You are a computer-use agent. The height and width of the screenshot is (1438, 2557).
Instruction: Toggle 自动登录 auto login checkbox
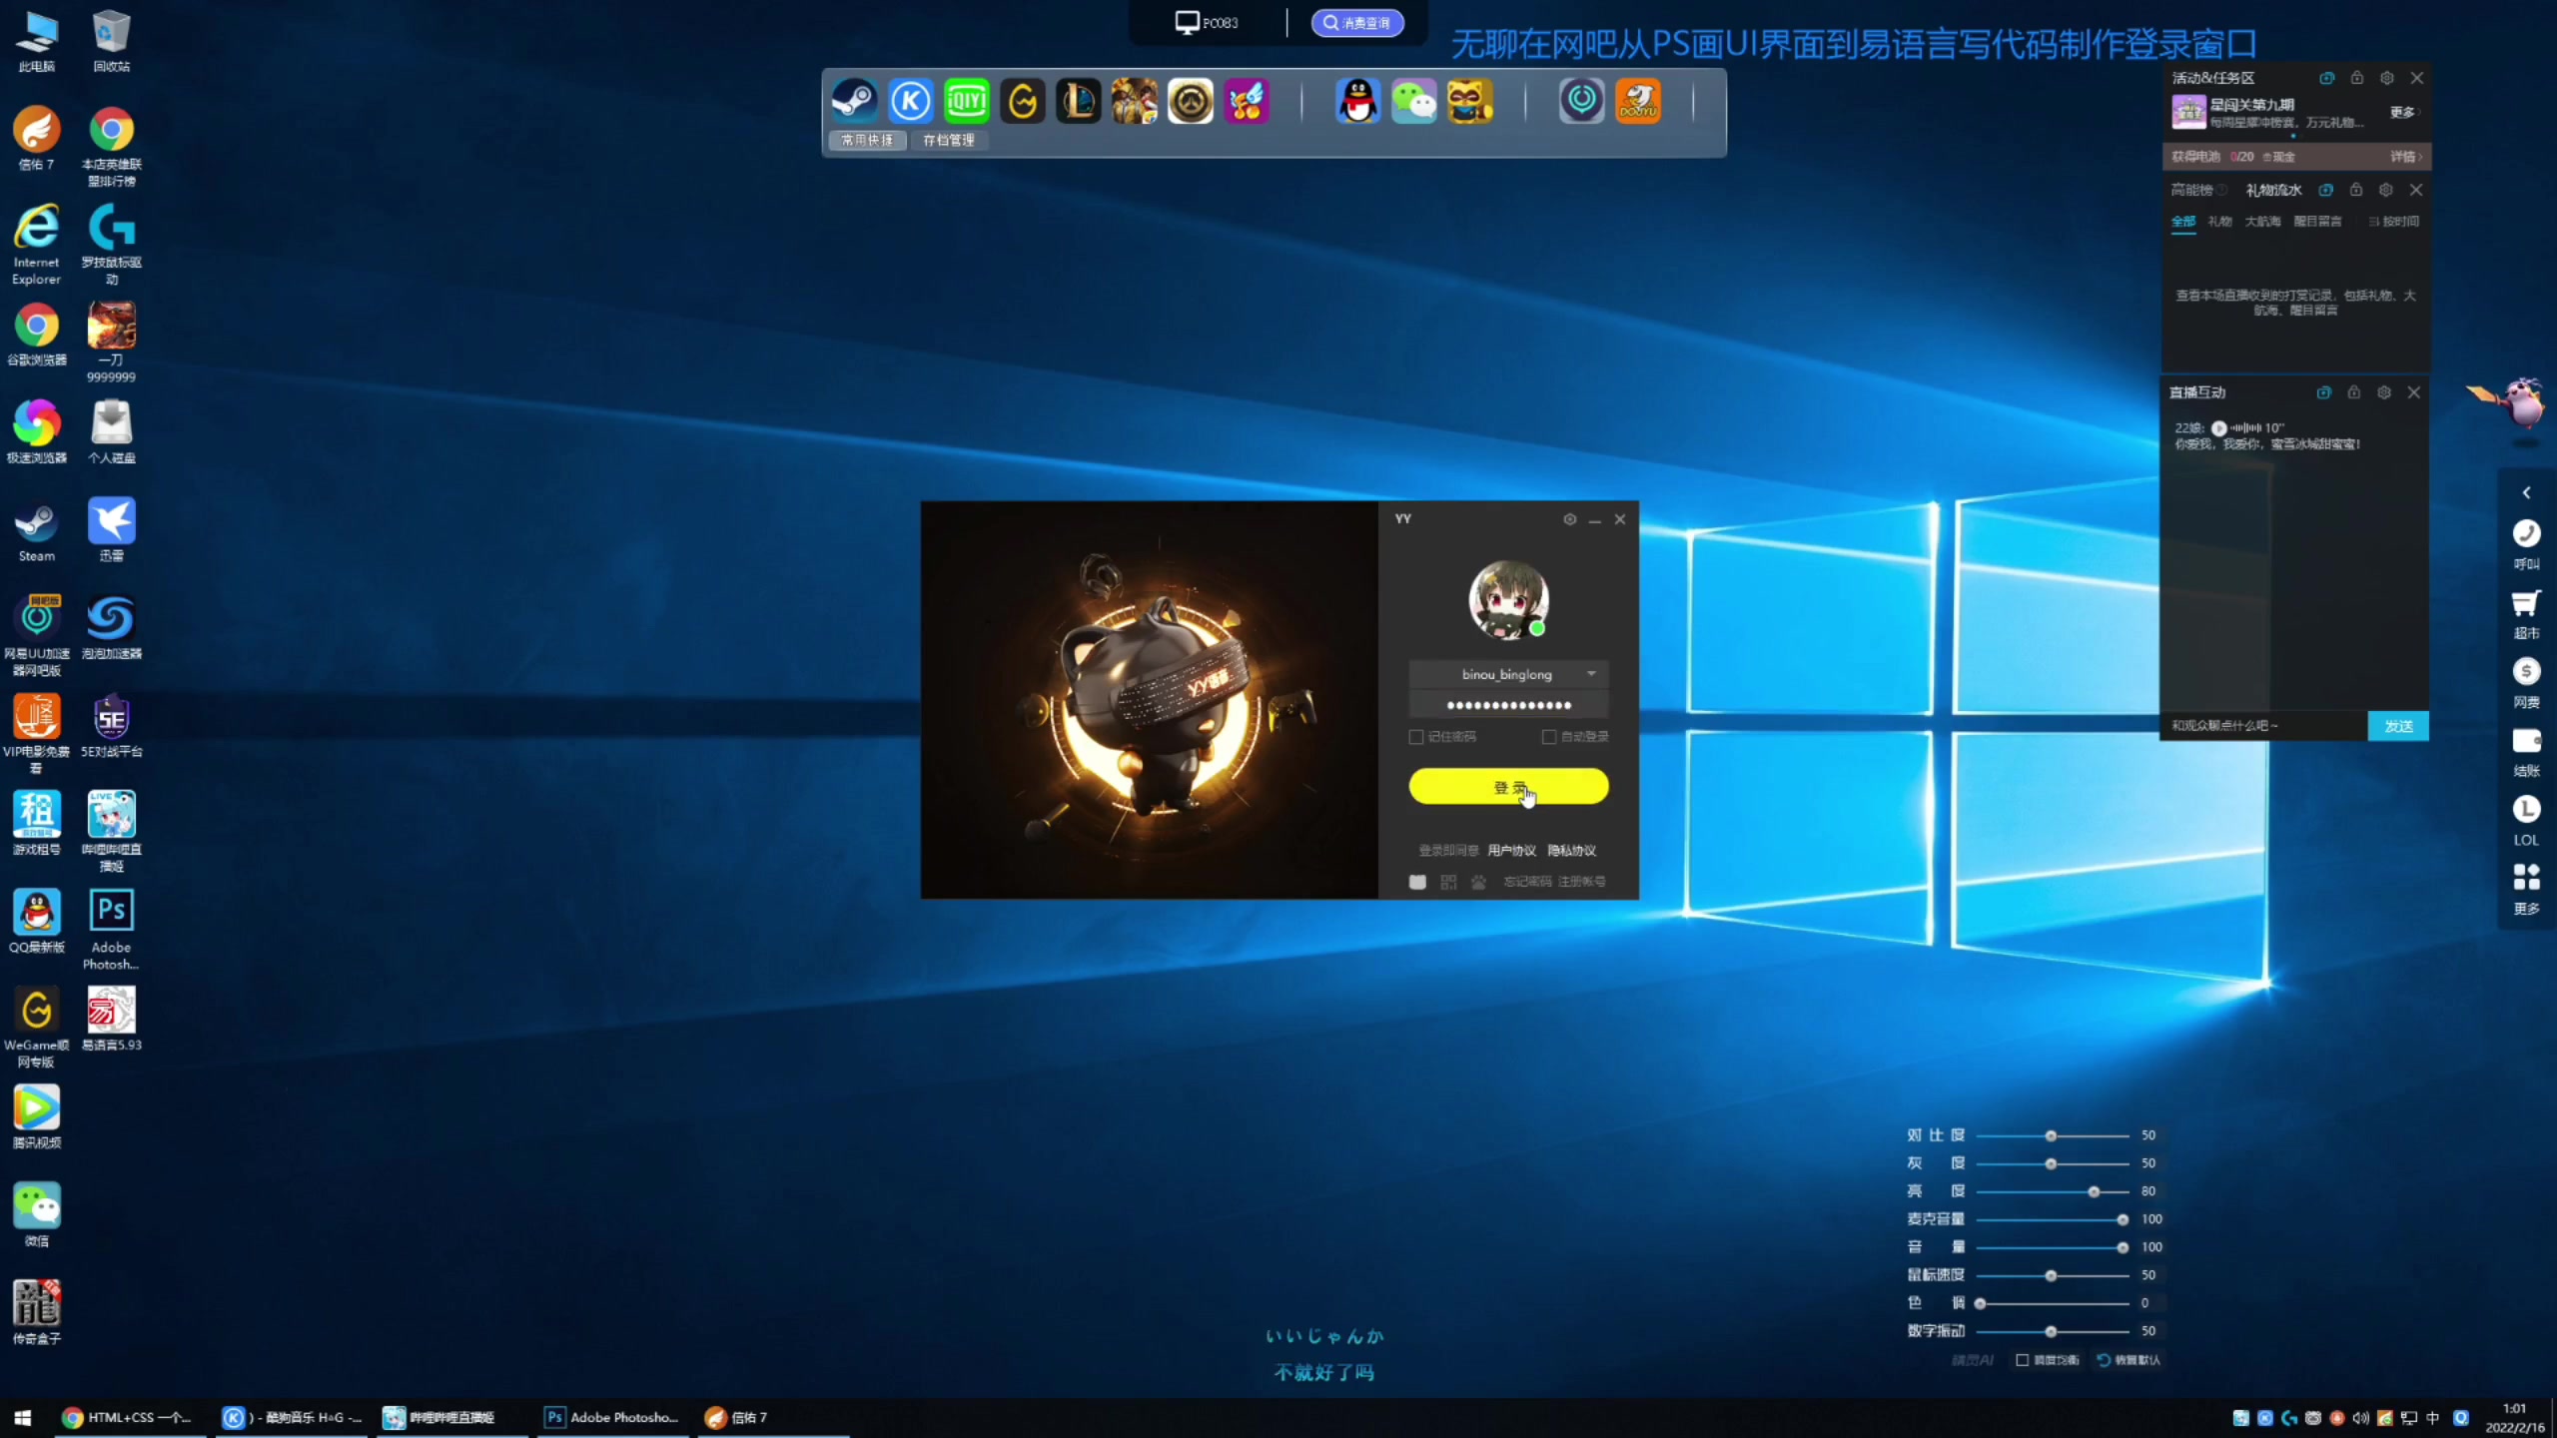1549,737
